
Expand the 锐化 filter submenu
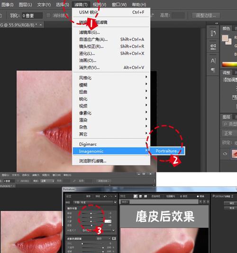pyautogui.click(x=111, y=99)
